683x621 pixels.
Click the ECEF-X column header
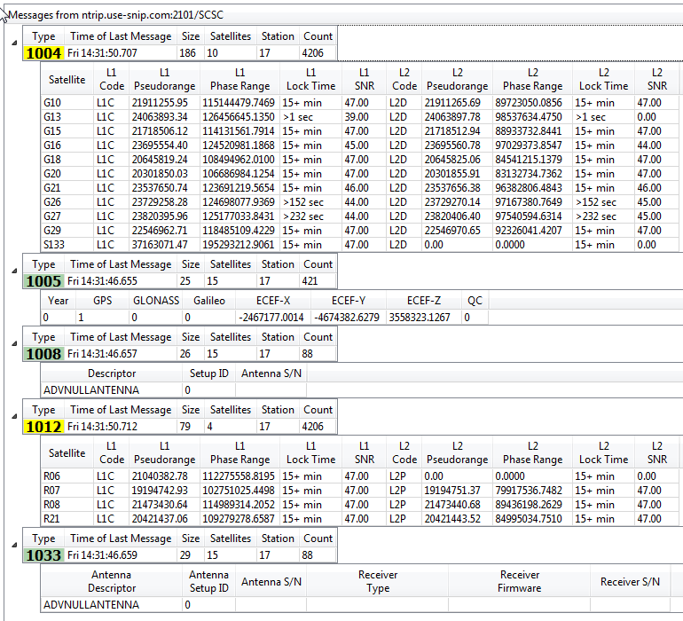pyautogui.click(x=273, y=301)
